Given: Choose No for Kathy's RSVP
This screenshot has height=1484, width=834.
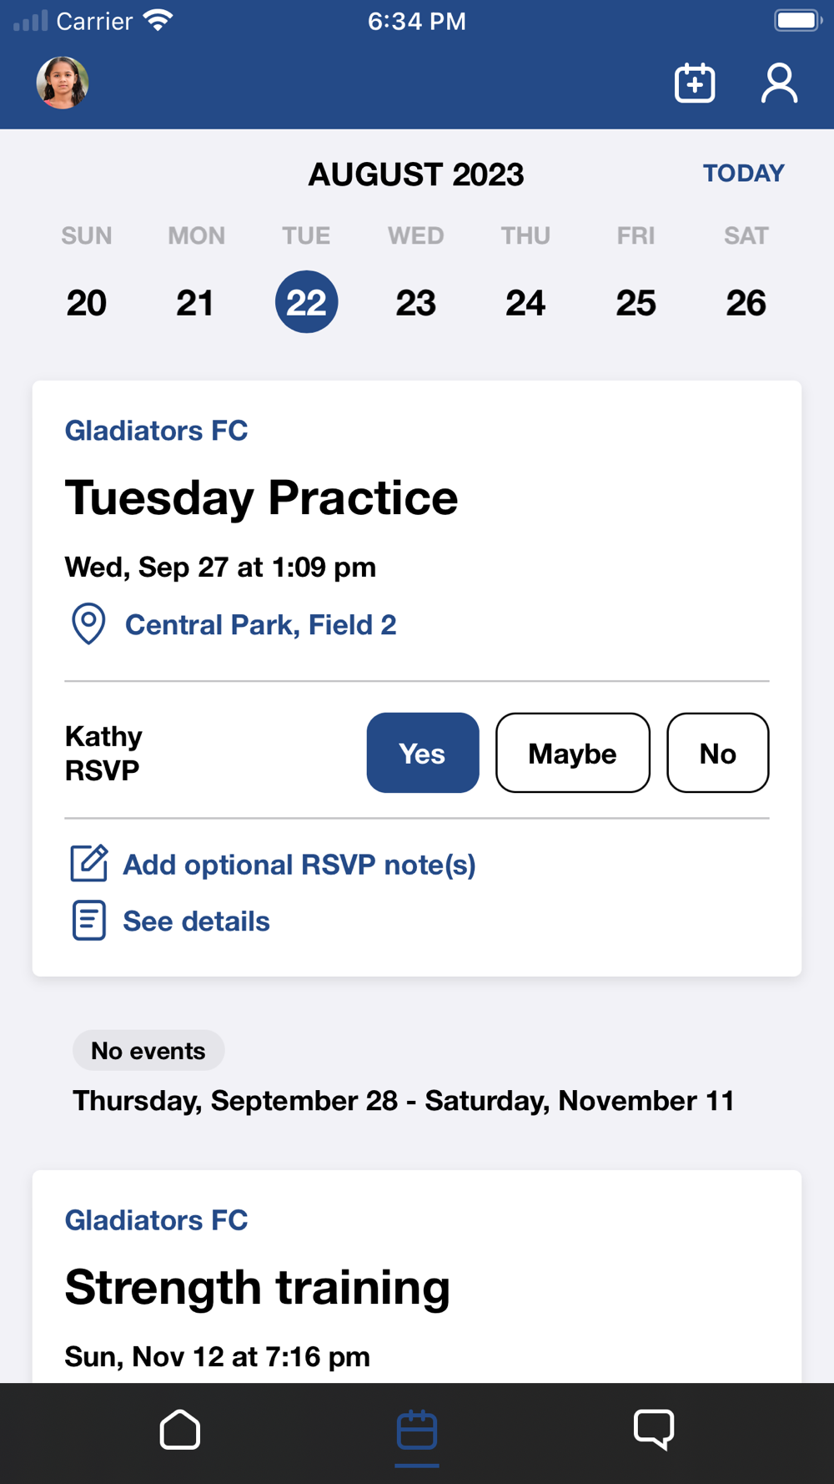Looking at the screenshot, I should pos(717,753).
